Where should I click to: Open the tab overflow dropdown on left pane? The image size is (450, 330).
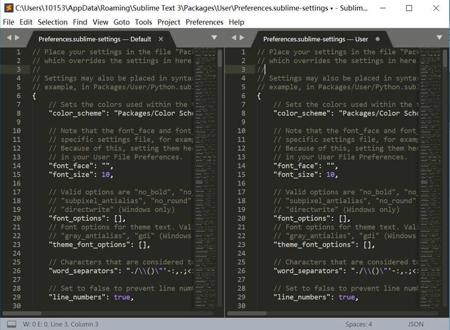[213, 38]
